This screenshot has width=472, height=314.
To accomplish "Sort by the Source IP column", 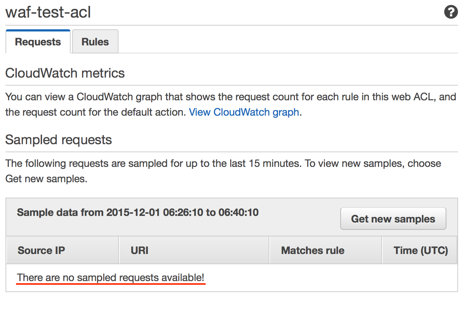I will [x=41, y=250].
